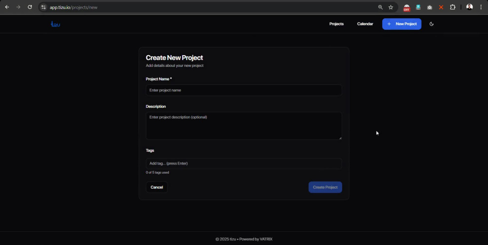Click the 'Project Name *' label
This screenshot has width=488, height=245.
pos(159,79)
